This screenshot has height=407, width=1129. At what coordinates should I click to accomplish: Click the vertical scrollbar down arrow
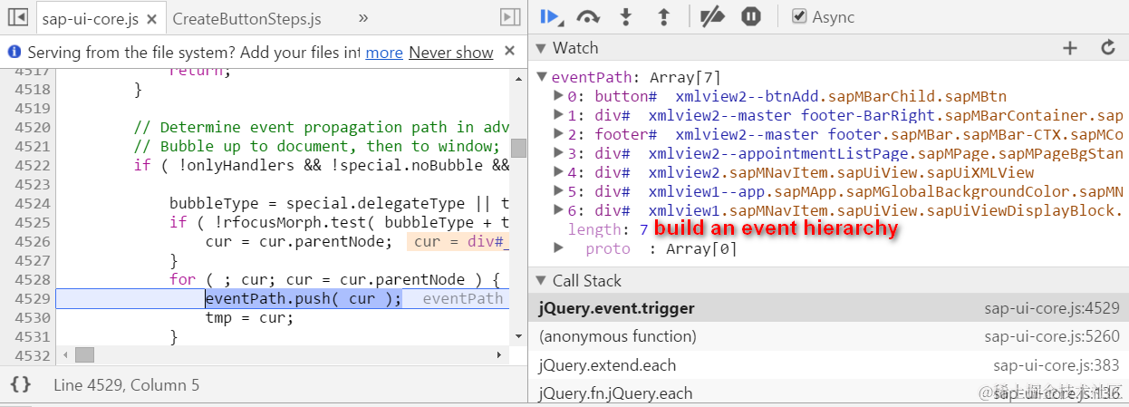click(x=518, y=336)
